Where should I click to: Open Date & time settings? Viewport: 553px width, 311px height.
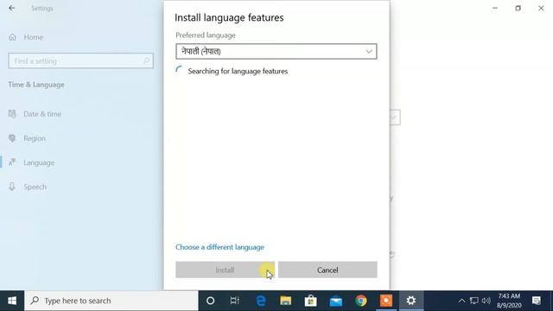pyautogui.click(x=42, y=114)
